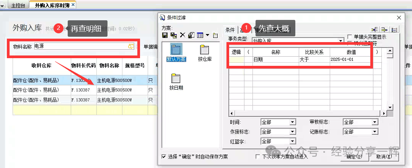Click the save scheme floppy disk icon
Screen dimensions: 412x168
[165, 35]
